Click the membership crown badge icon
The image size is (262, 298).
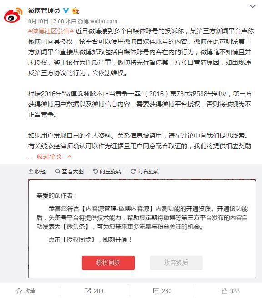(76, 10)
